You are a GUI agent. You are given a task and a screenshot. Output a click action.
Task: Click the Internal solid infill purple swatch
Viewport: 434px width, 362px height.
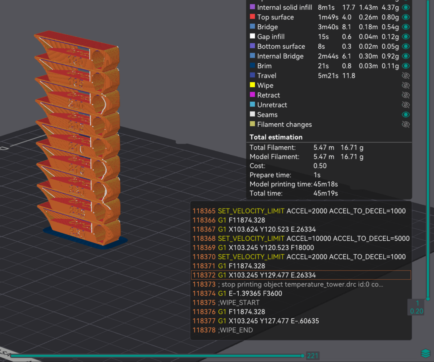pos(253,7)
